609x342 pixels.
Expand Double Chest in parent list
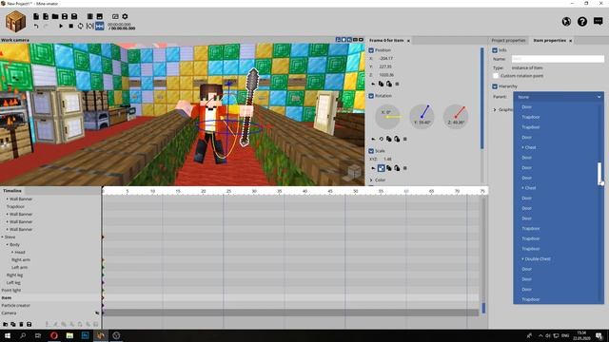(x=522, y=258)
